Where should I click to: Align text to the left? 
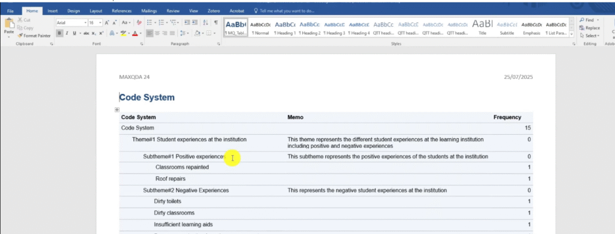150,33
